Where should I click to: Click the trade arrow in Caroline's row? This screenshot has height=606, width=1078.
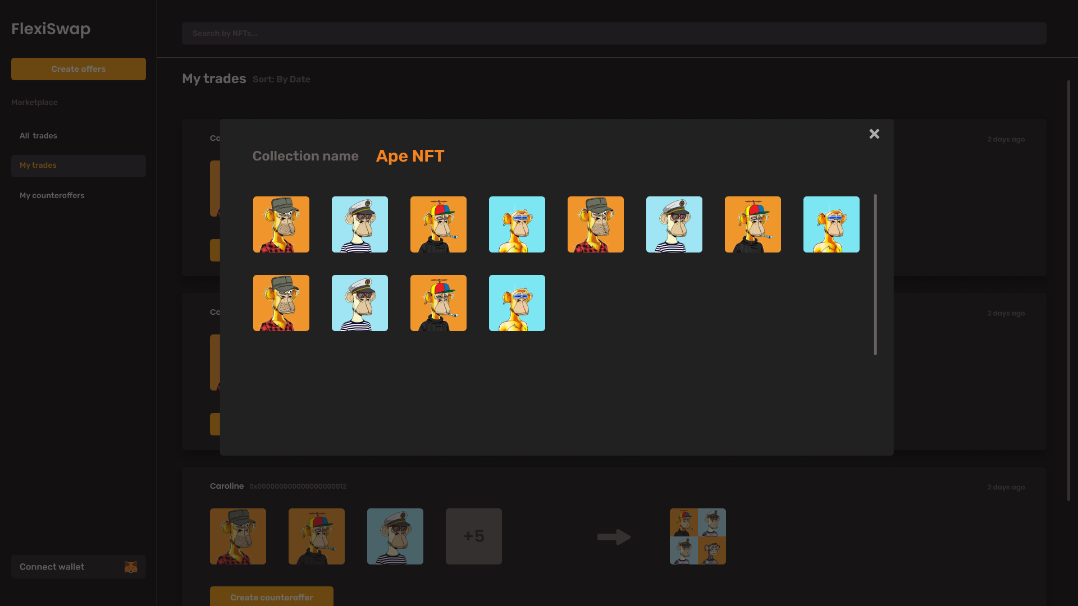[614, 537]
